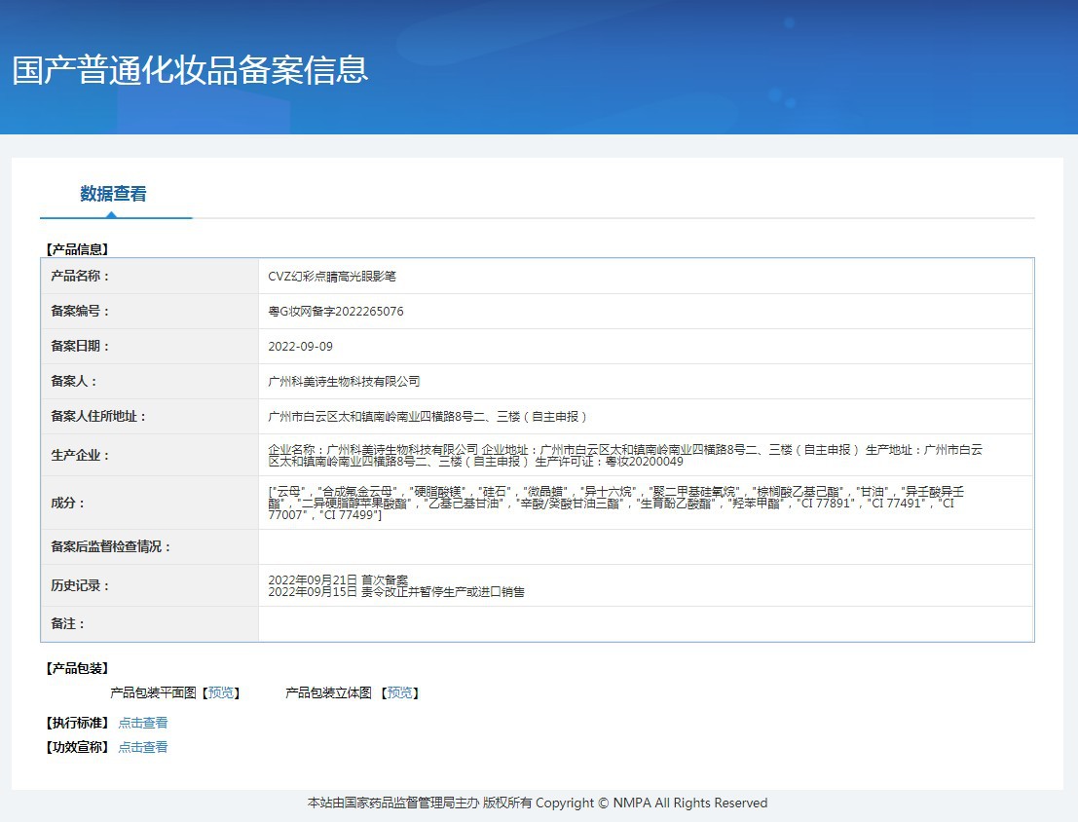The image size is (1078, 822).
Task: Click the registrant name 广州科美诗生物科技有限公司
Action: [344, 382]
